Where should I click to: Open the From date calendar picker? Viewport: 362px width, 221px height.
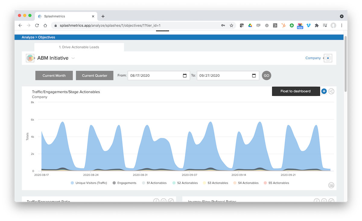[x=185, y=76]
